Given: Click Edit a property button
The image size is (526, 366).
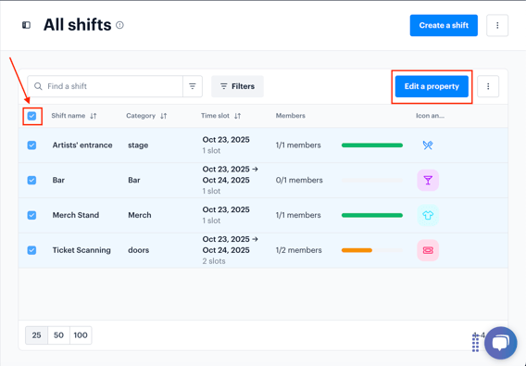Looking at the screenshot, I should coord(432,86).
